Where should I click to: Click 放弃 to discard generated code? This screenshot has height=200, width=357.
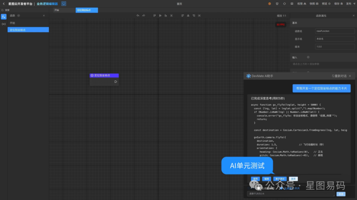pos(293,179)
